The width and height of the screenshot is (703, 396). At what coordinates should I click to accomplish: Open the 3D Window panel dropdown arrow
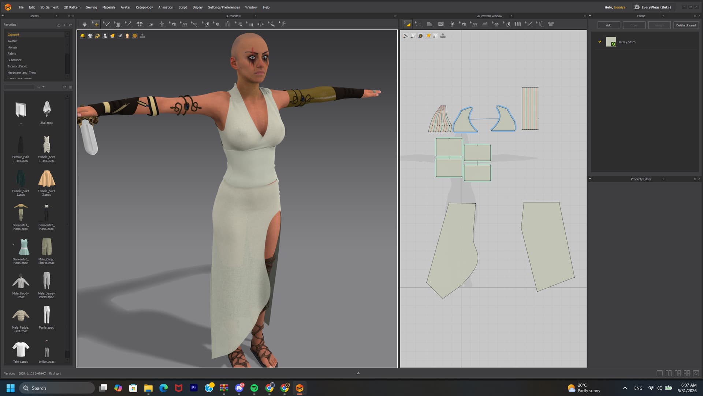click(x=255, y=16)
